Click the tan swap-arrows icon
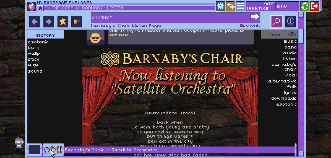331x158 pixels. point(230,6)
